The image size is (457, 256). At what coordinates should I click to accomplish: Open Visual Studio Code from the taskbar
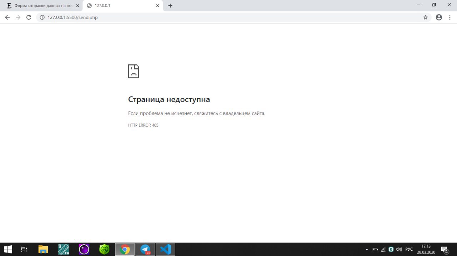[x=166, y=249]
